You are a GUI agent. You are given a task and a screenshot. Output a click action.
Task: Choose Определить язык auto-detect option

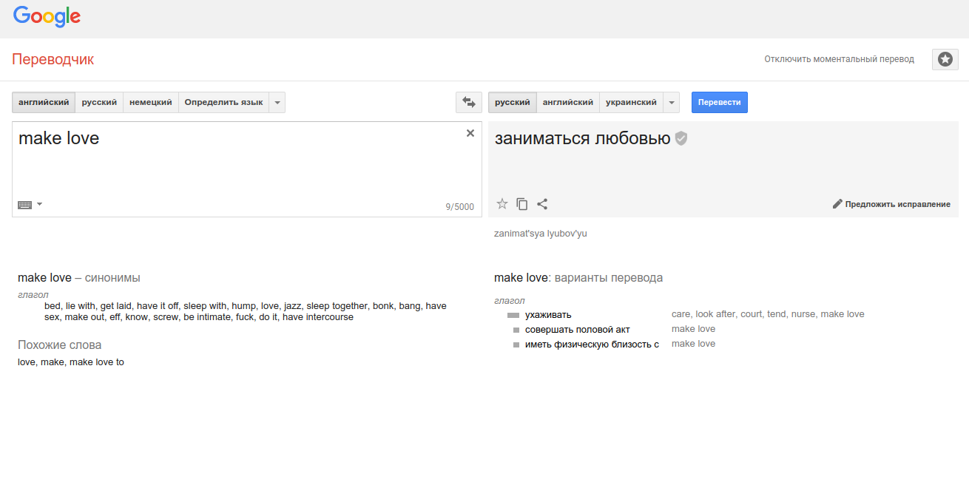[223, 102]
